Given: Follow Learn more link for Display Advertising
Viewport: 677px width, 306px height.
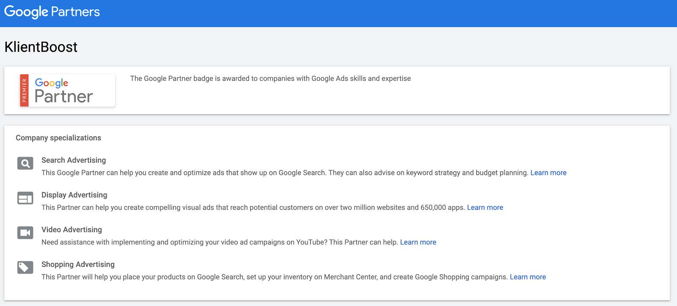Looking at the screenshot, I should (x=485, y=208).
